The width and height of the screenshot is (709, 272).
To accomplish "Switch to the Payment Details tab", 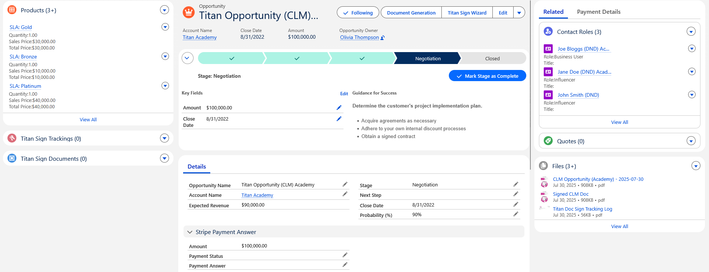I will 598,12.
